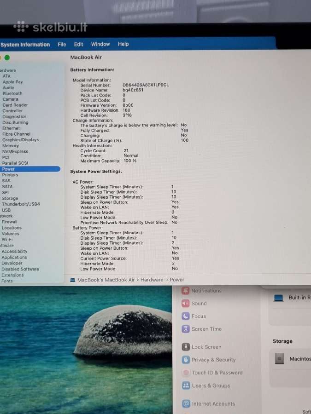Click the MacBook's MacBook Air path item

pos(106,280)
